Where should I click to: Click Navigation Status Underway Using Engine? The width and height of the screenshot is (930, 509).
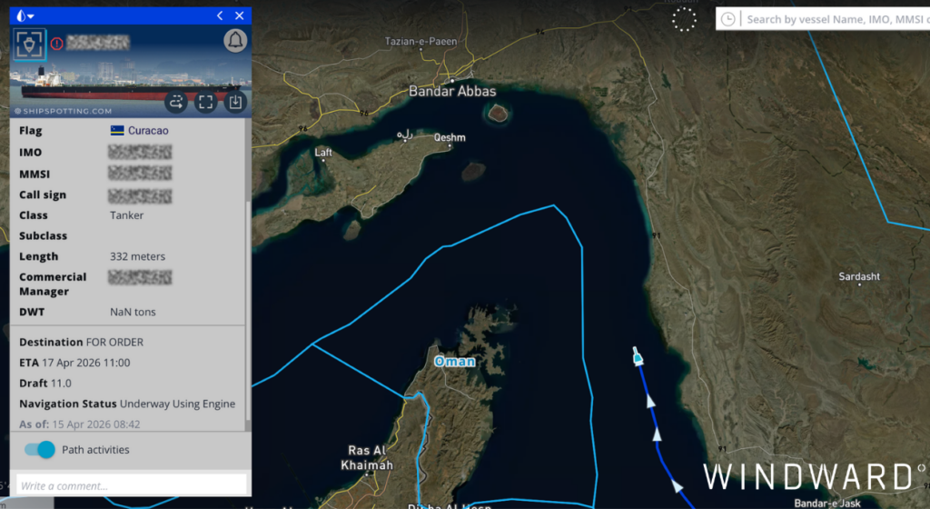click(x=127, y=404)
